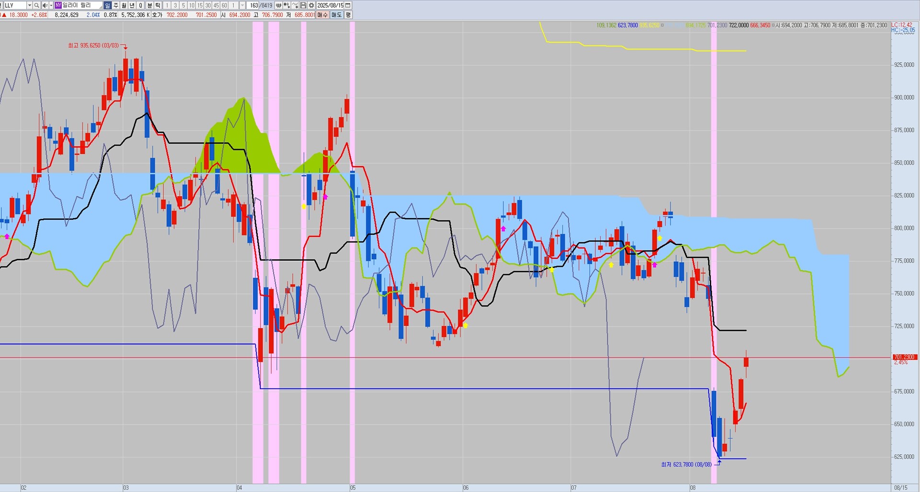This screenshot has width=920, height=492.
Task: Click the change percentage +2.68%
Action: tap(39, 15)
